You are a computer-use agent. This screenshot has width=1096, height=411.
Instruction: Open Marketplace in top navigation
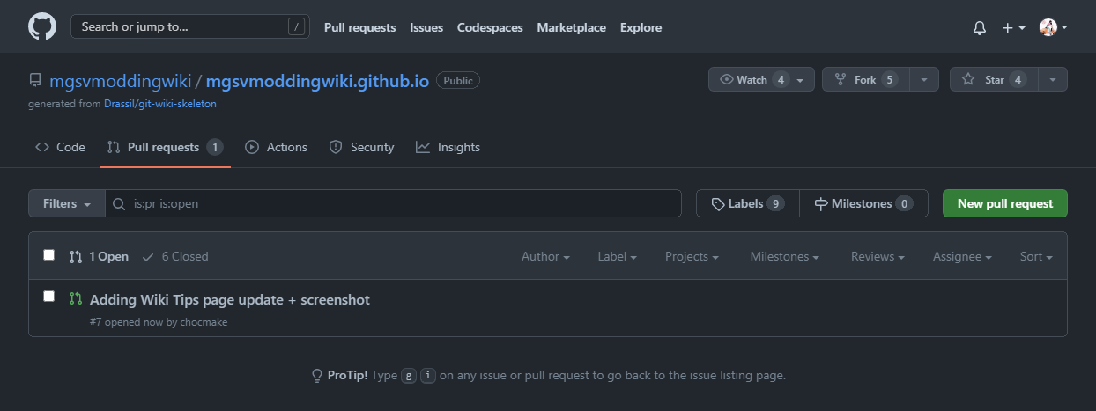(x=571, y=27)
